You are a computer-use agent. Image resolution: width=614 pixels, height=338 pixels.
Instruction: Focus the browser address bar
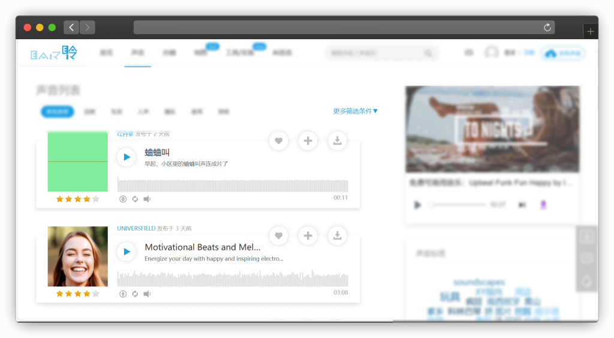click(344, 28)
